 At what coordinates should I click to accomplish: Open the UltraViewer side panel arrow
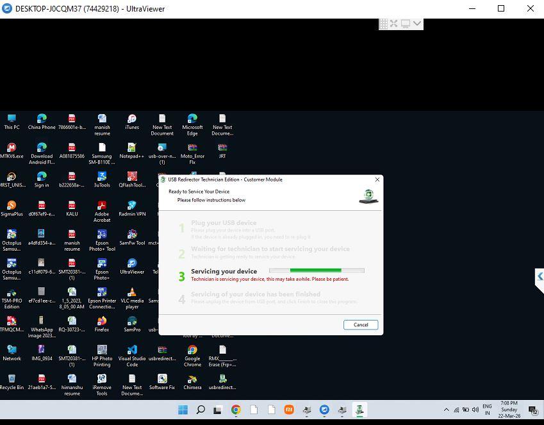point(540,276)
